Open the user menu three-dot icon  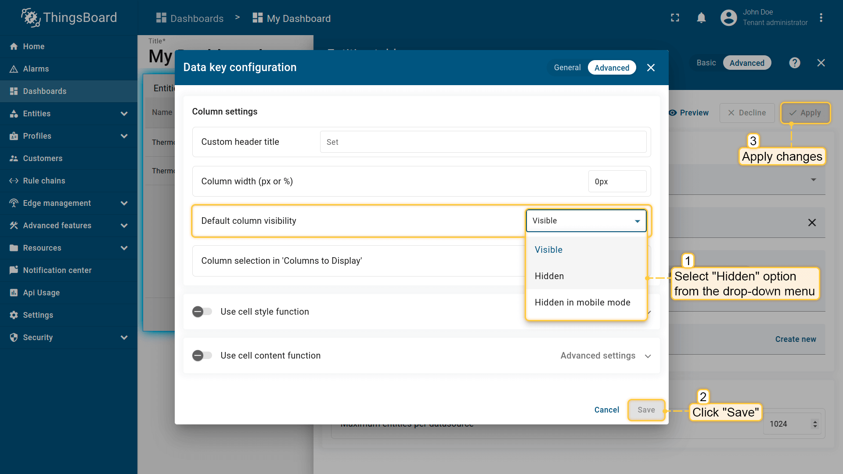821,18
